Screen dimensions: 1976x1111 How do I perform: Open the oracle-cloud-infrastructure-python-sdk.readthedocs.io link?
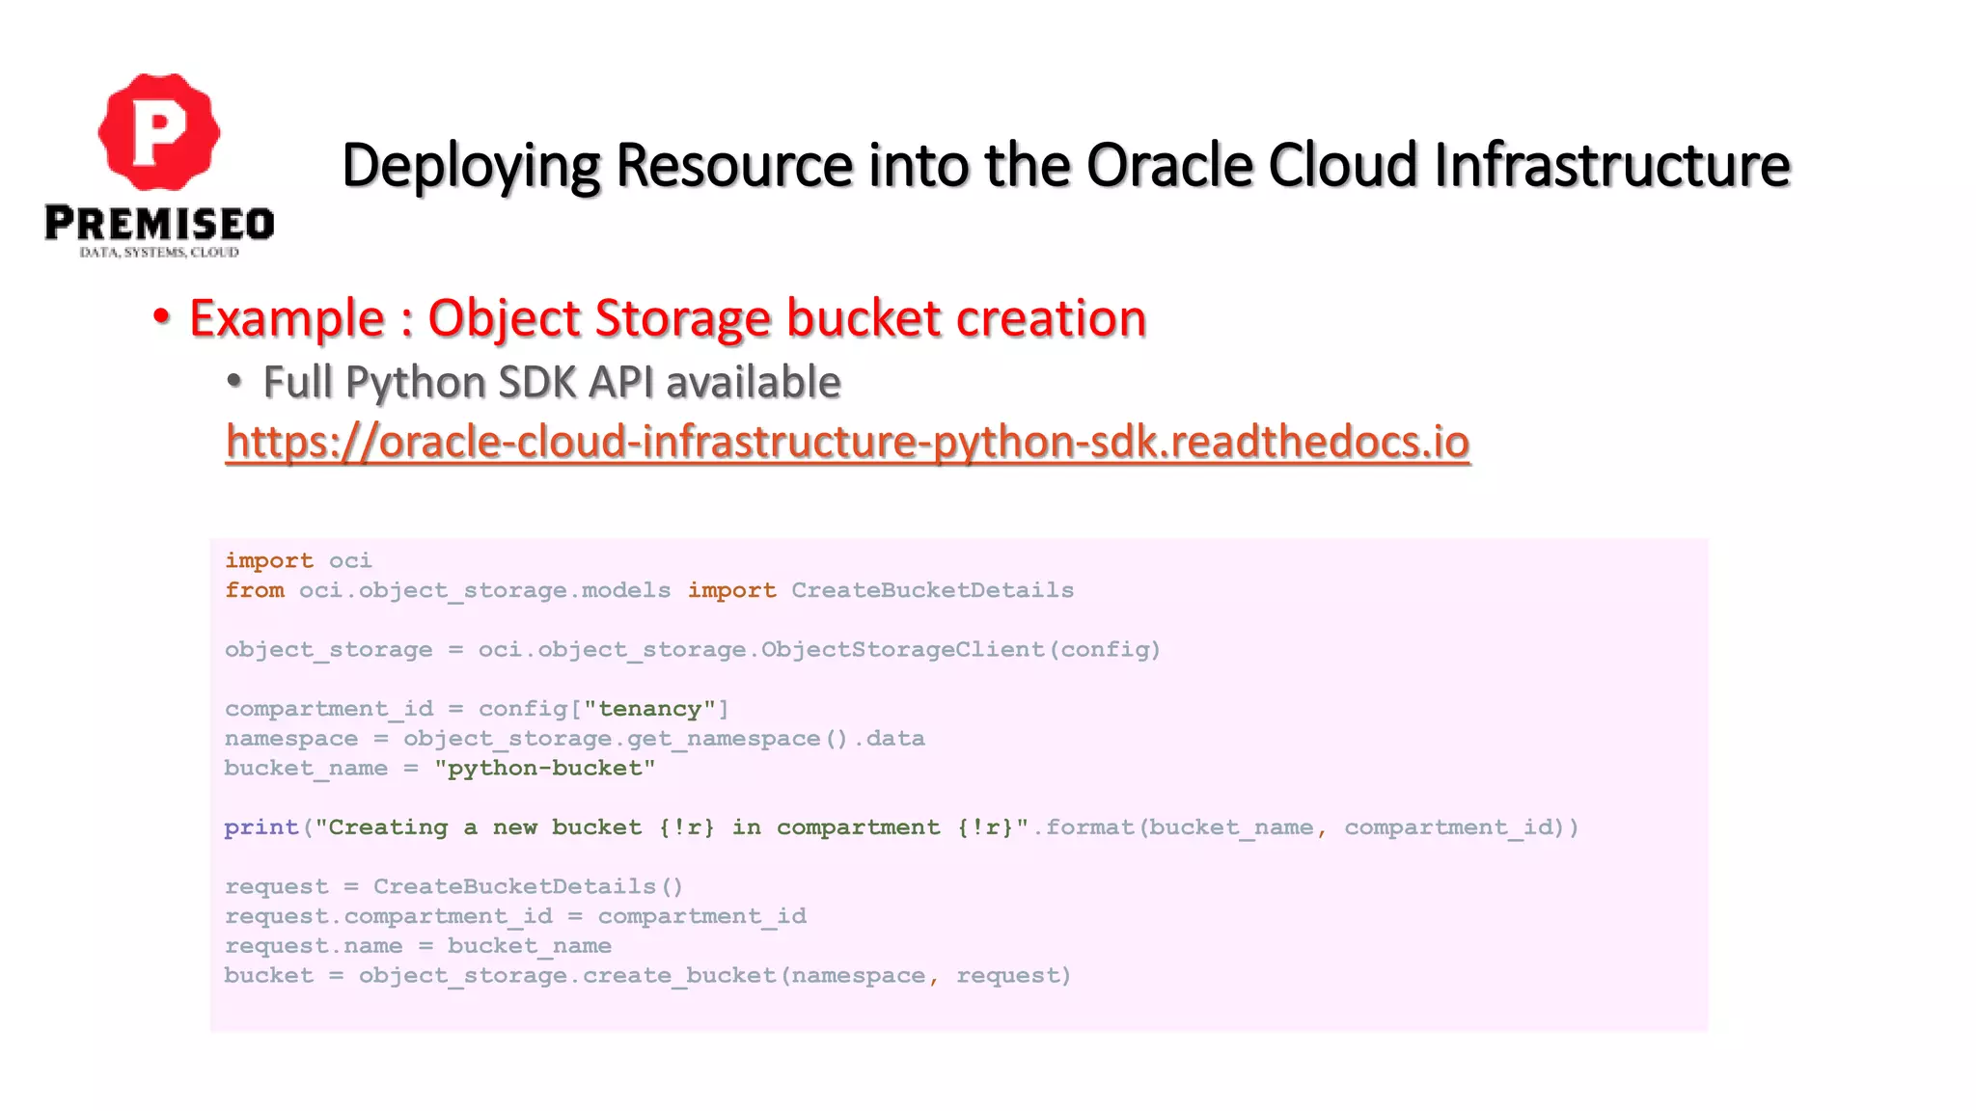[x=847, y=443]
